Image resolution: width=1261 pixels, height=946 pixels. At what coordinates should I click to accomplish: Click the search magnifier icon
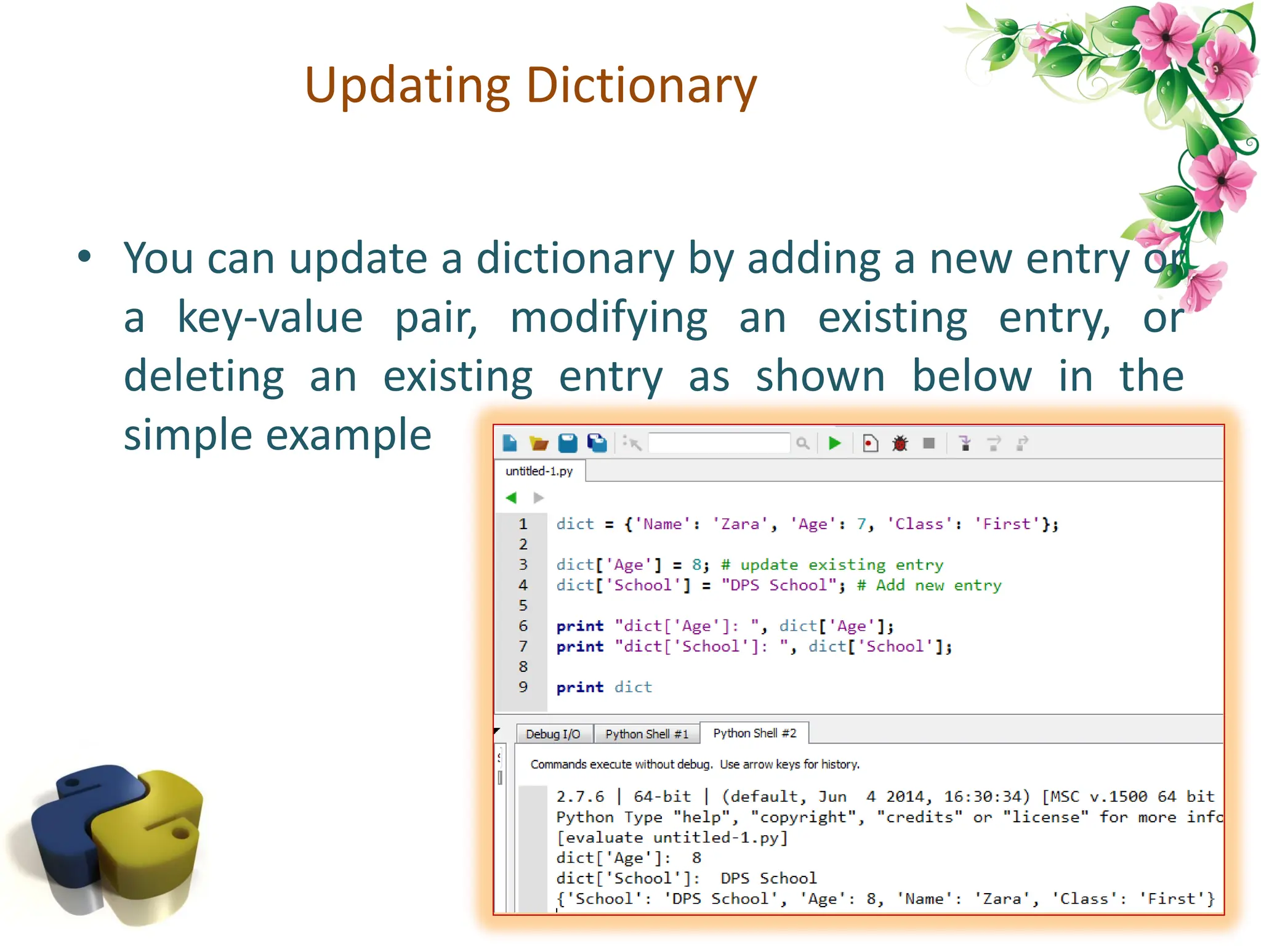[802, 443]
